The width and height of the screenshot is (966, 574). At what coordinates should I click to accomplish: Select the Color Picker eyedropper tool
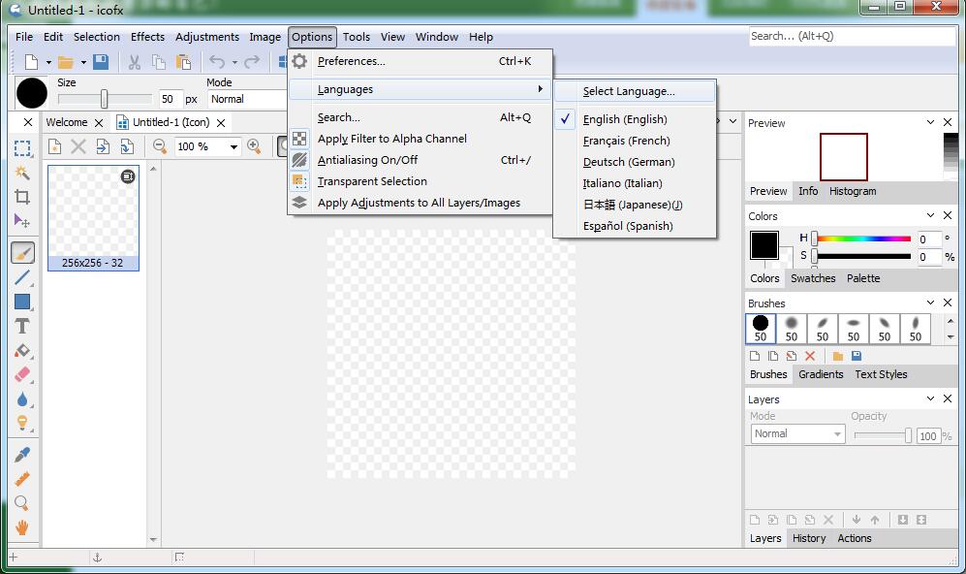coord(21,454)
